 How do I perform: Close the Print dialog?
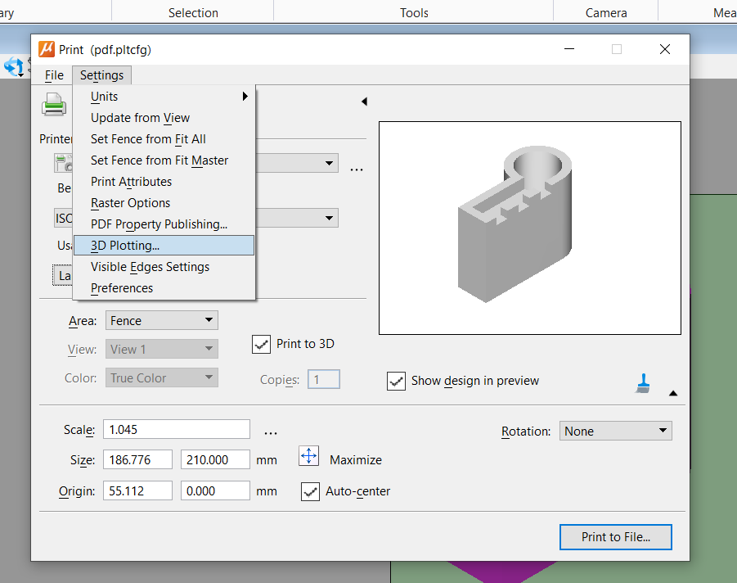(x=665, y=49)
